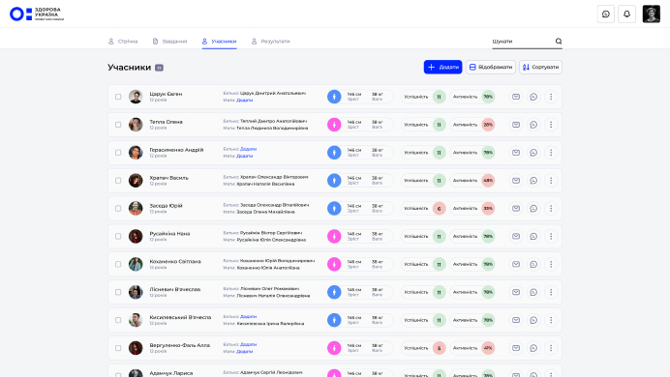Screen dimensions: 670x377
Task: Tick the checkbox for Вергуленко-Фаль Алла
Action: pos(118,348)
